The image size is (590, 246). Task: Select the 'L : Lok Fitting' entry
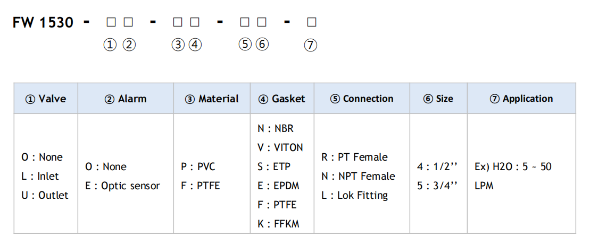coord(354,196)
